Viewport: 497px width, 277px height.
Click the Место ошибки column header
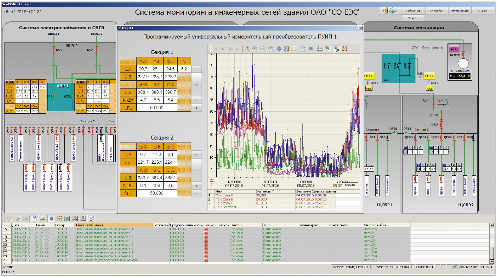coord(387,225)
